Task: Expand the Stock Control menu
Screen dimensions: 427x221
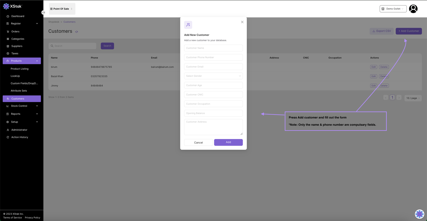Action: (22, 106)
